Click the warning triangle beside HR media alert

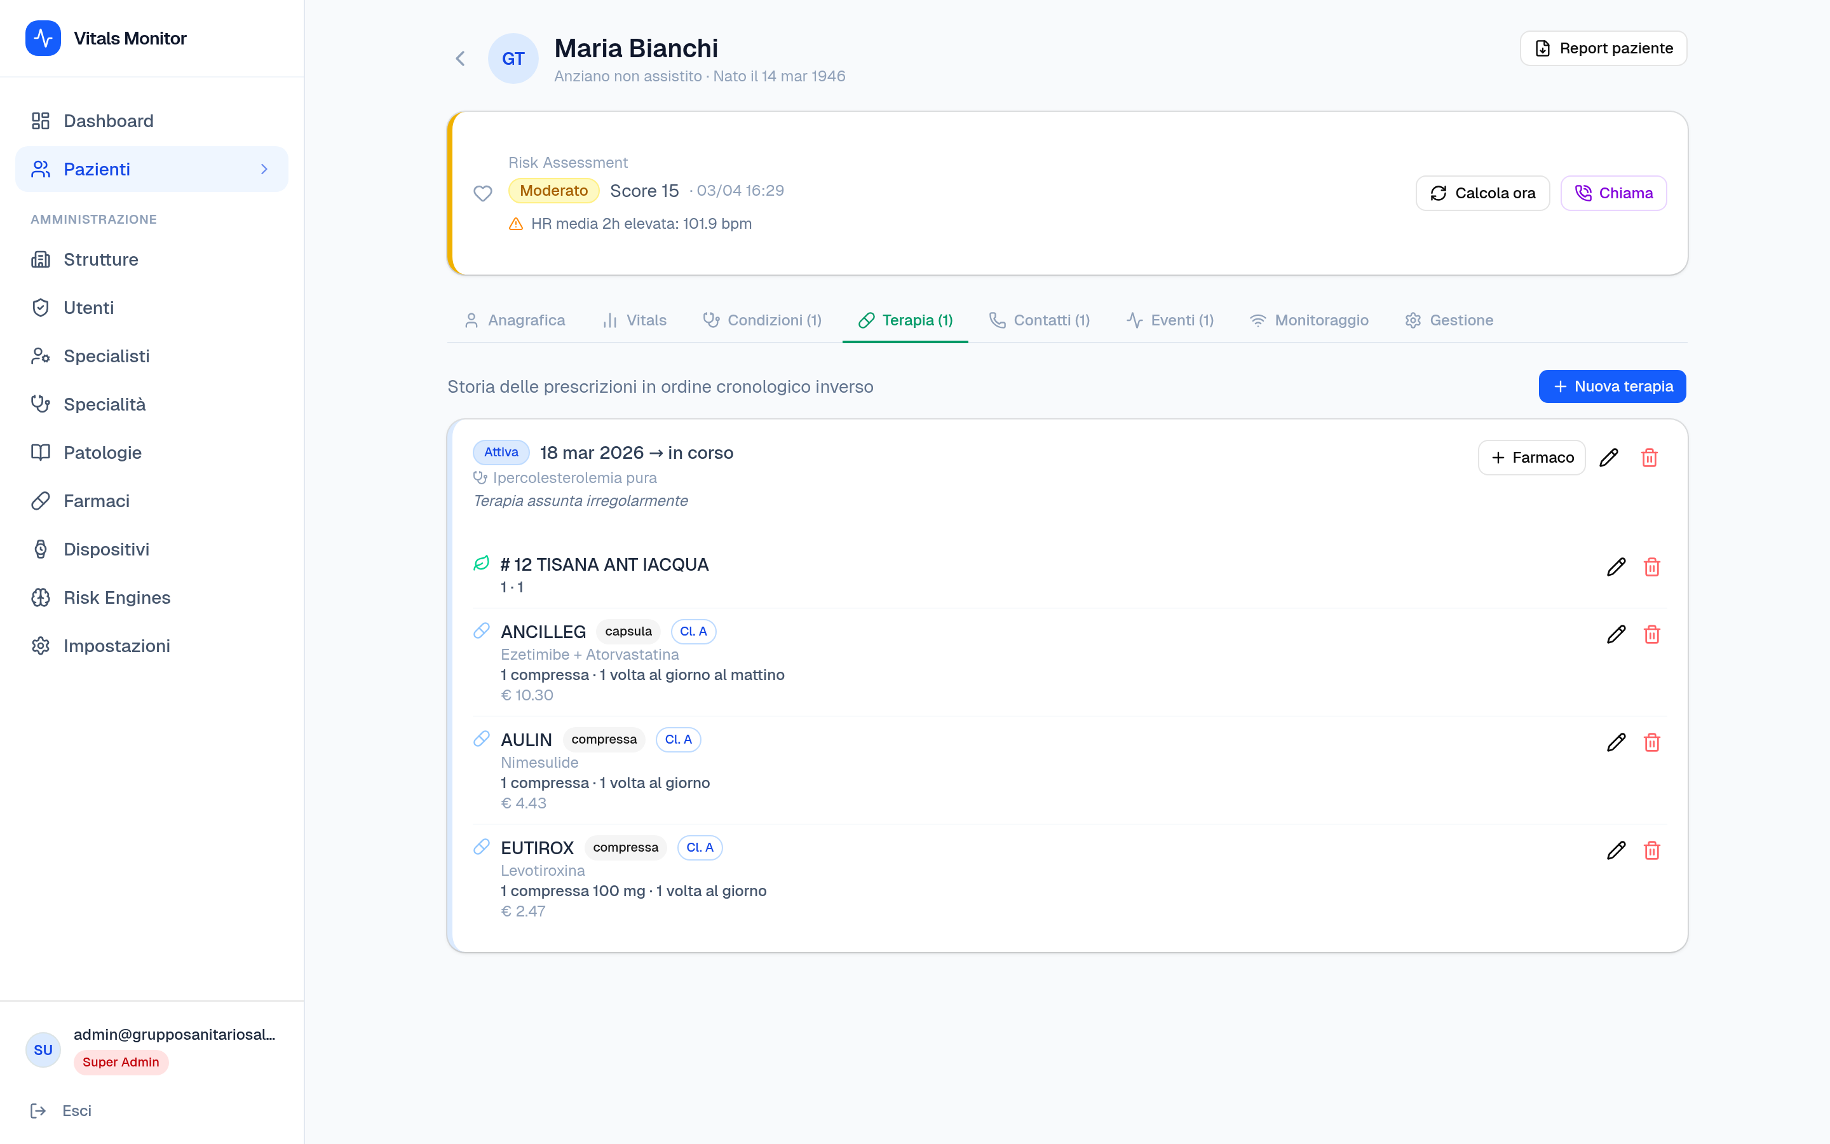pyautogui.click(x=516, y=224)
